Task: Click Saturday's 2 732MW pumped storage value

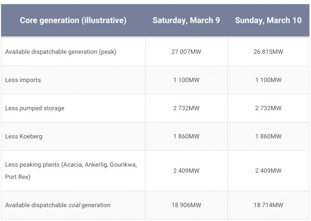Action: [x=186, y=108]
